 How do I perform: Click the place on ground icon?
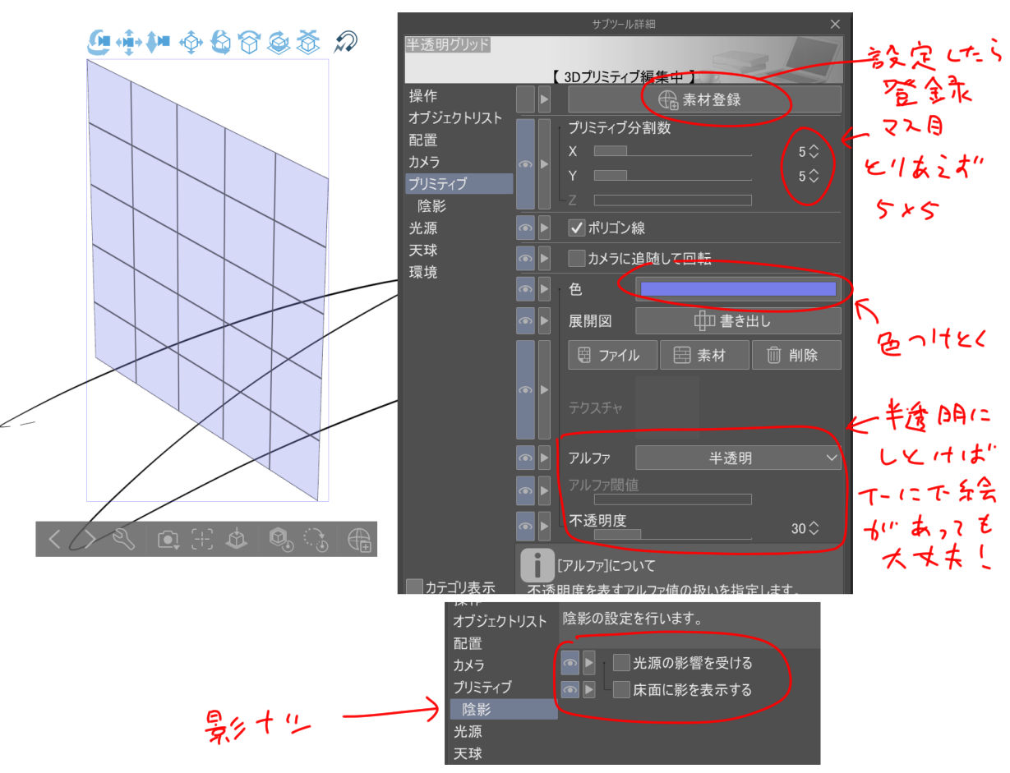pyautogui.click(x=237, y=539)
